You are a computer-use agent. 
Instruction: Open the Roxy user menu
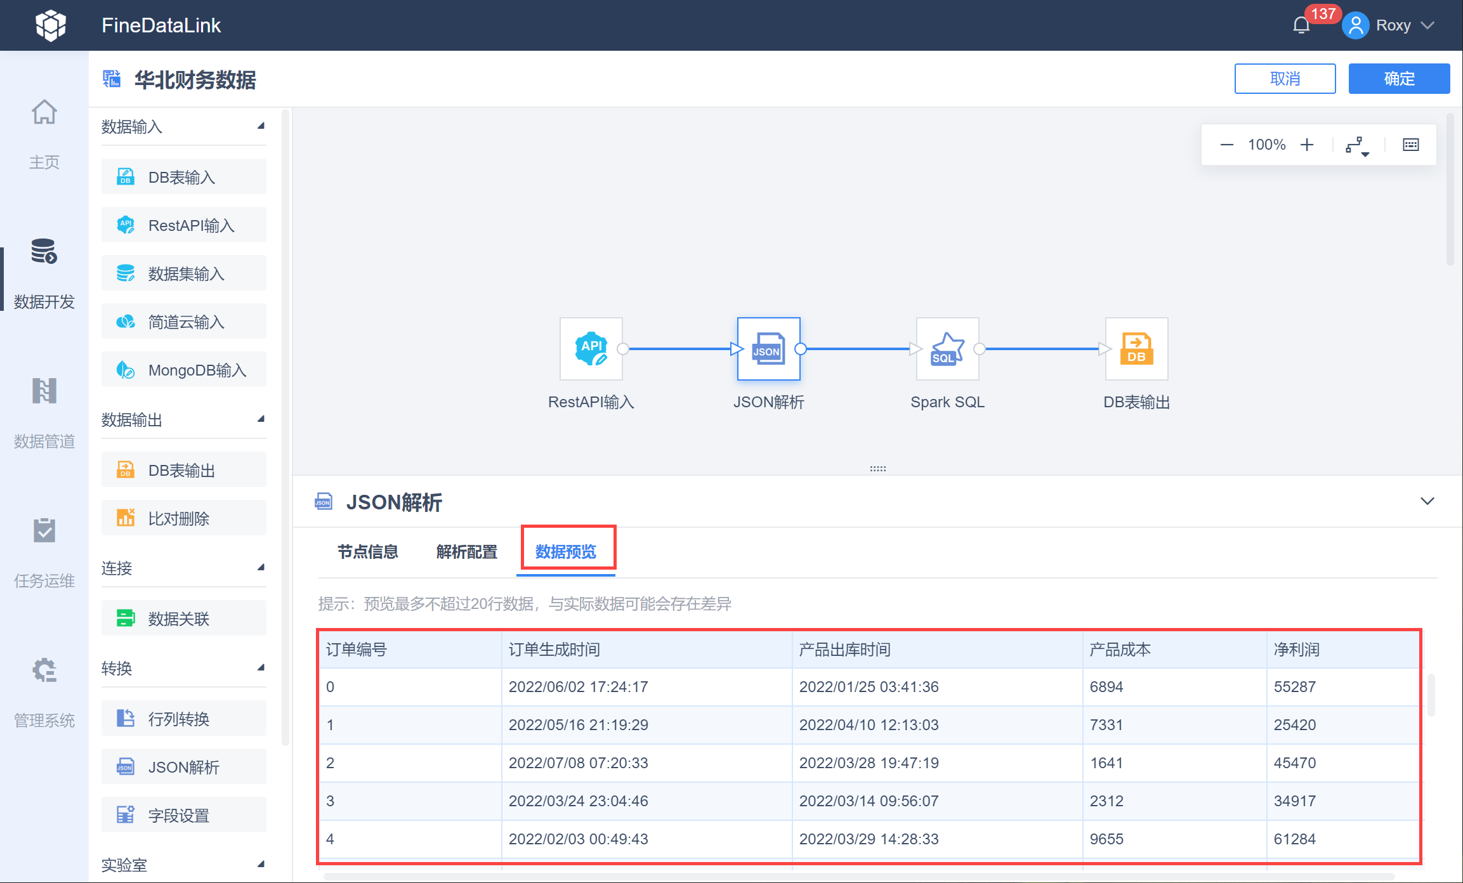point(1393,25)
